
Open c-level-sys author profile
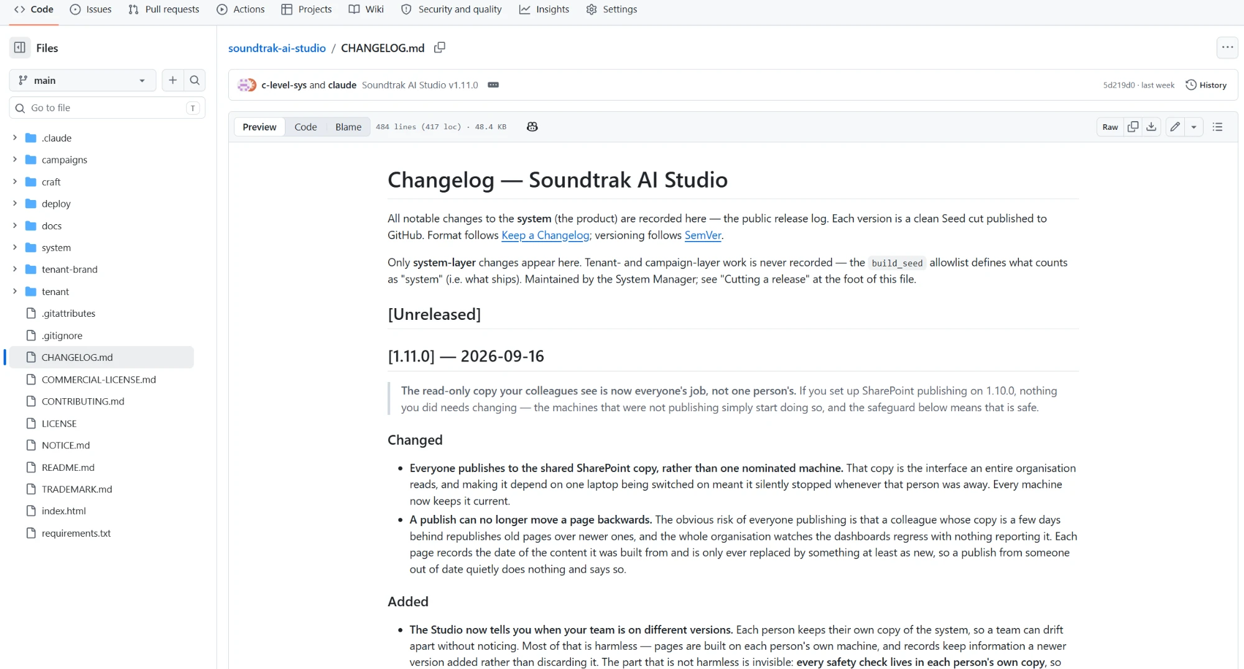284,85
